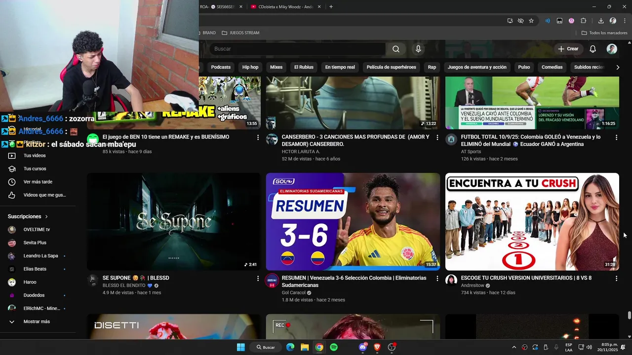
Task: Open options menu for ESCOGE TU CRUSH video
Action: [x=616, y=279]
